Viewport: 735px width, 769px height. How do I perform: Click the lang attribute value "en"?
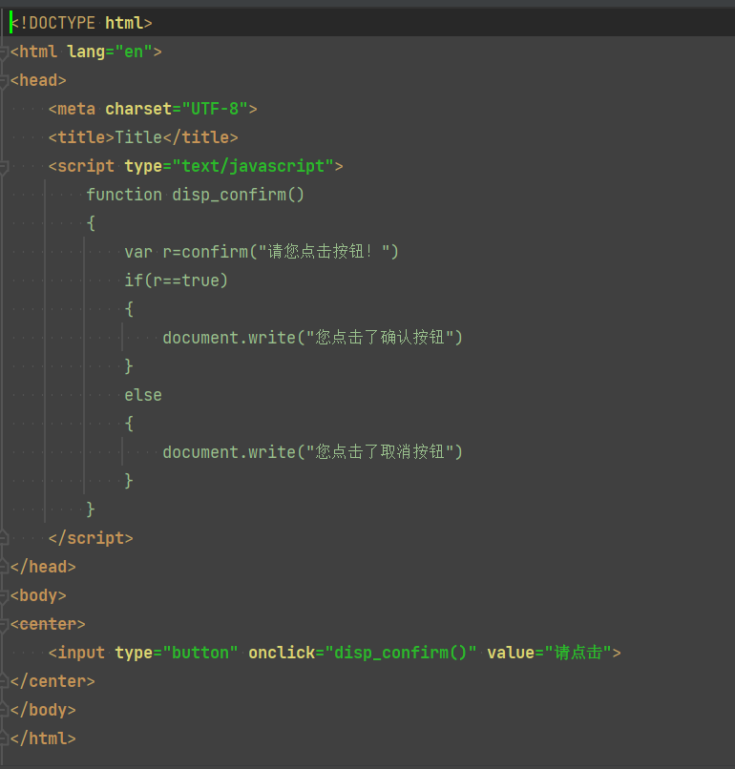(134, 52)
